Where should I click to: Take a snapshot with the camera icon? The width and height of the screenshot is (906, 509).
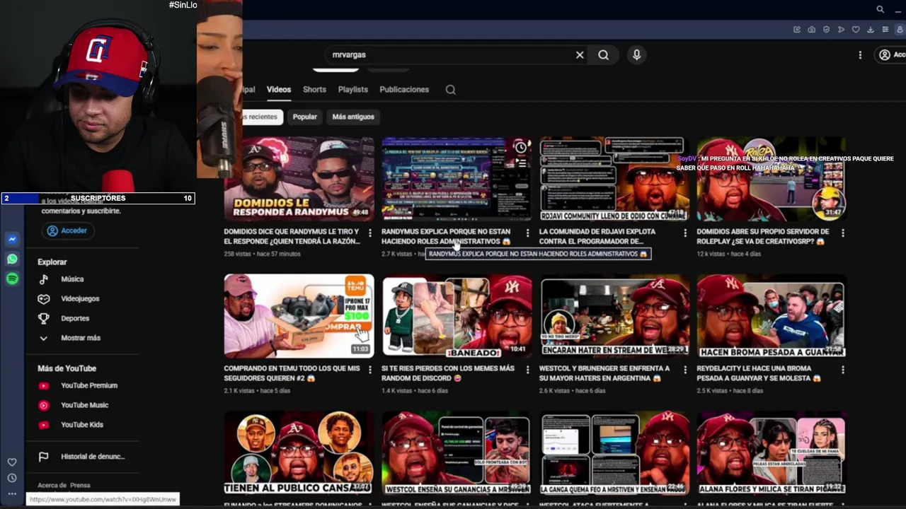point(811,30)
